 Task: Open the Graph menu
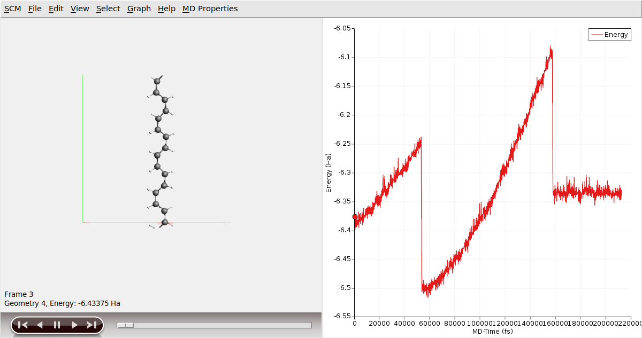tap(139, 9)
